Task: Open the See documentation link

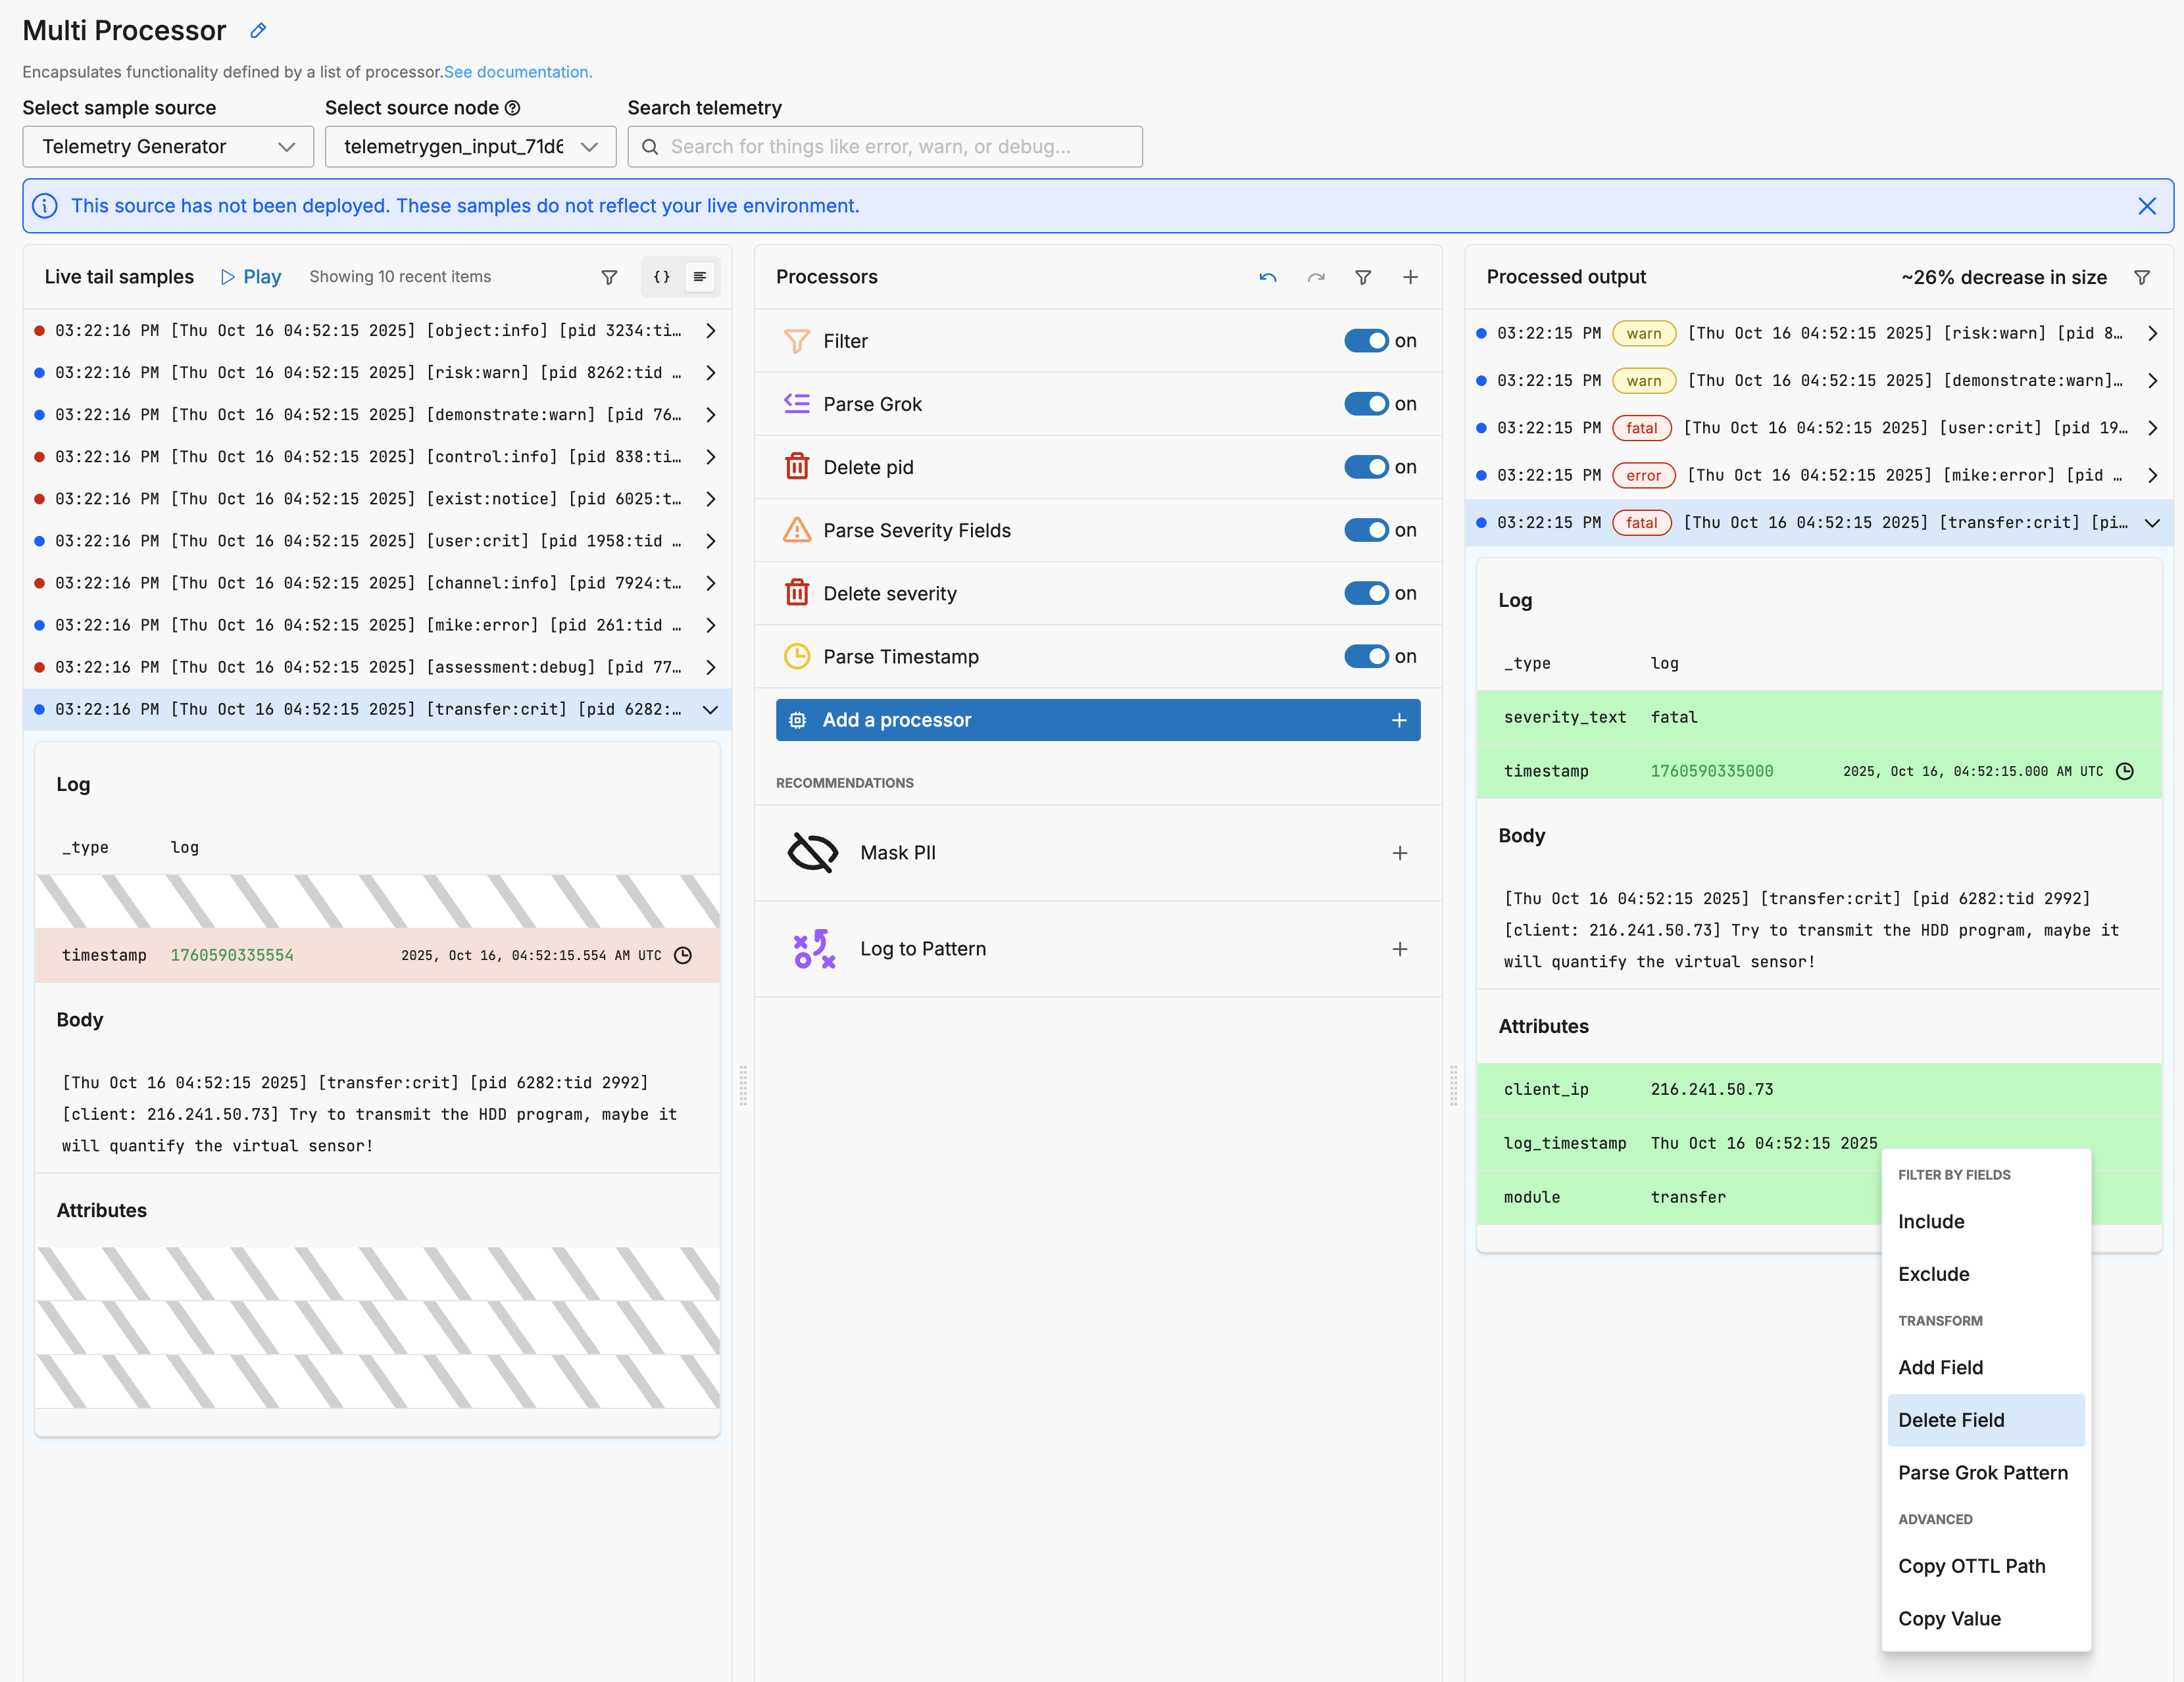Action: point(518,72)
